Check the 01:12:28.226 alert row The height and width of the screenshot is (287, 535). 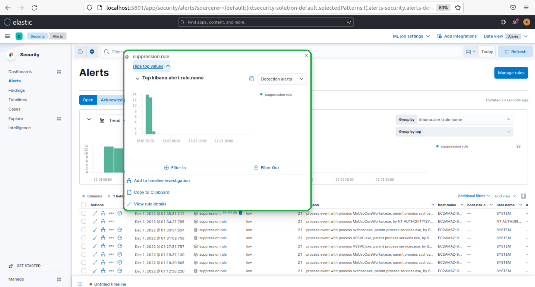click(x=84, y=271)
